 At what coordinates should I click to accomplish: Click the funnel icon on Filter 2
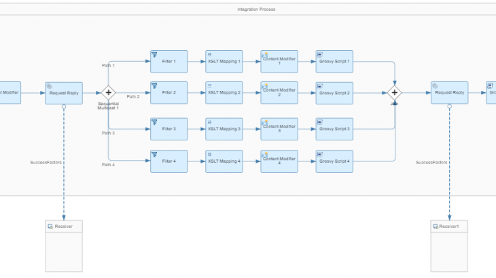pyautogui.click(x=154, y=86)
